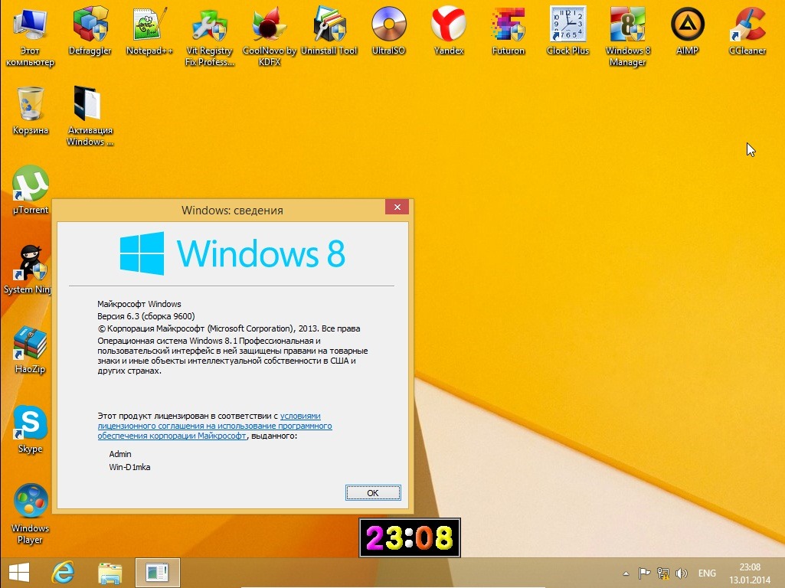Viewport: 785px width, 588px height.
Task: Select the winver window taskbar button
Action: 157,573
